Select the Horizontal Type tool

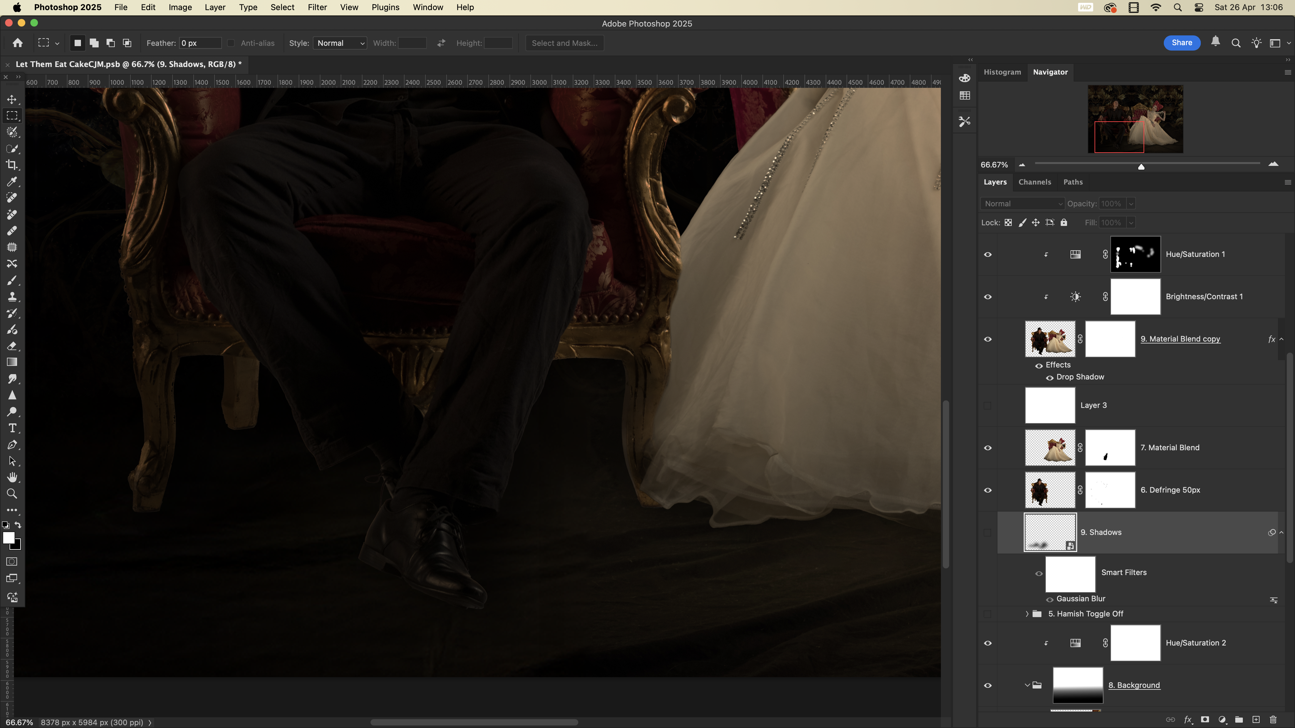[12, 428]
